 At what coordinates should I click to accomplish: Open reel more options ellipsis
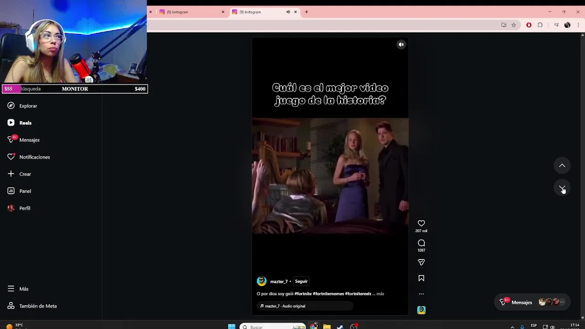coord(421,294)
